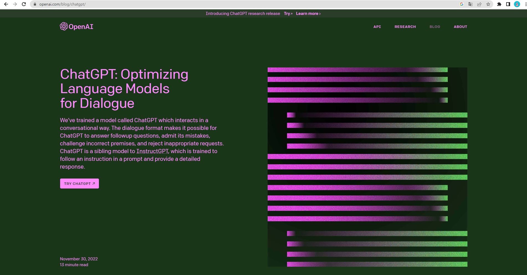Click the TRY CHATGPT button
The height and width of the screenshot is (275, 527).
[80, 184]
